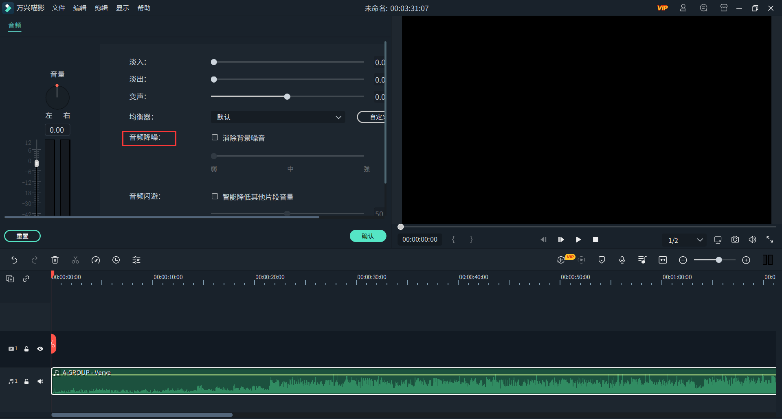Open the audio adjust sliders icon
This screenshot has width=782, height=419.
[136, 260]
